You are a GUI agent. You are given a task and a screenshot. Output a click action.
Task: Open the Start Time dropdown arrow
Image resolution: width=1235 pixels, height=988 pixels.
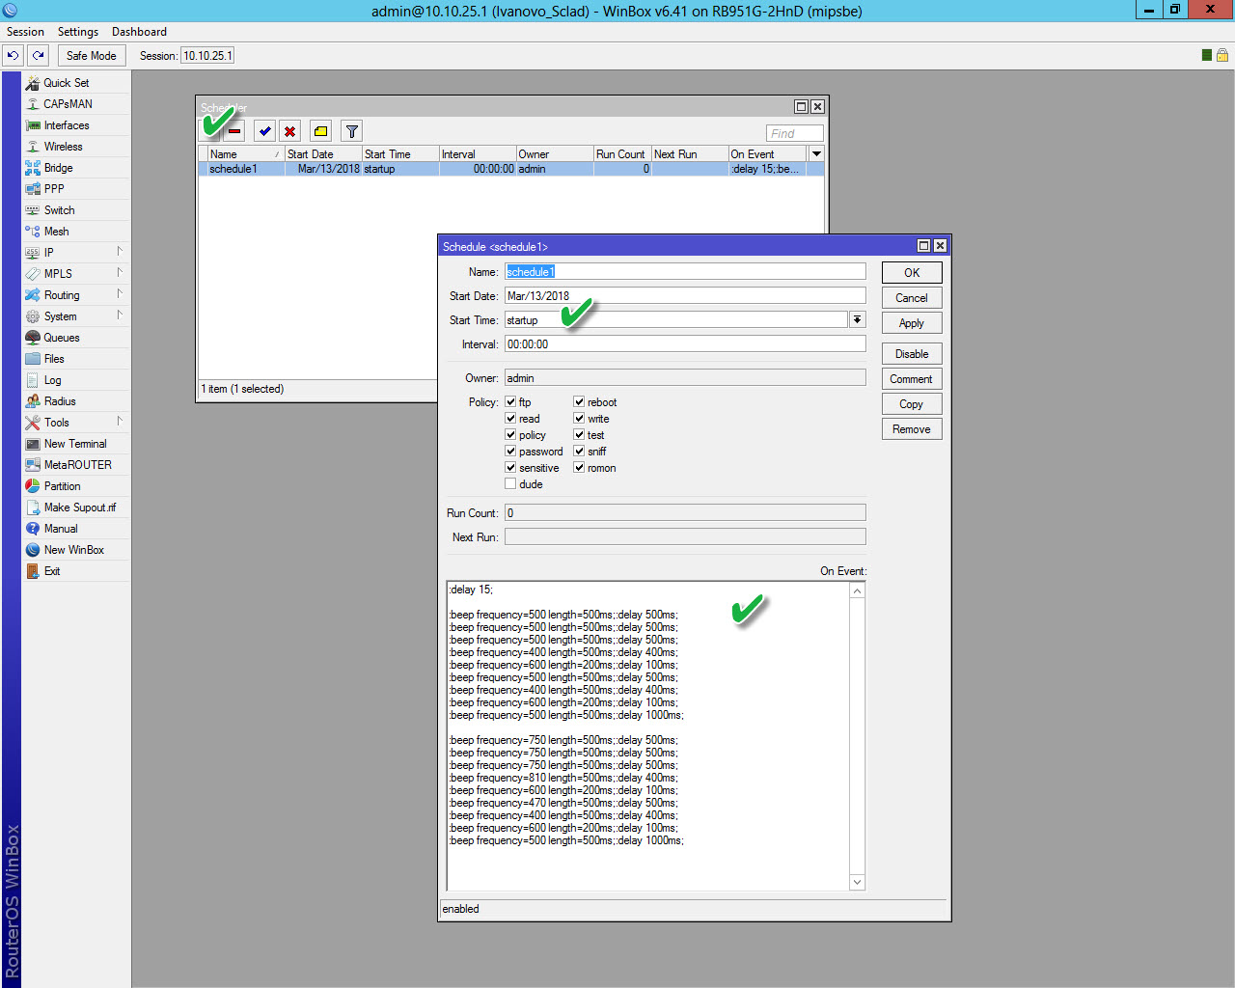[x=858, y=319]
